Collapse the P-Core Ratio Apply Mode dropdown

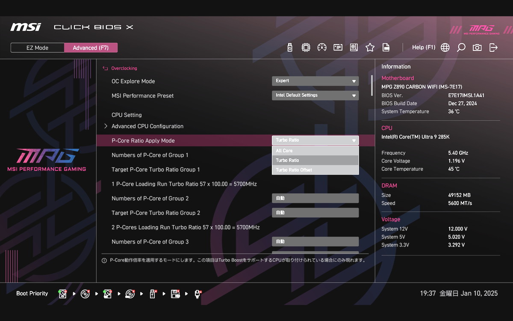pyautogui.click(x=315, y=140)
